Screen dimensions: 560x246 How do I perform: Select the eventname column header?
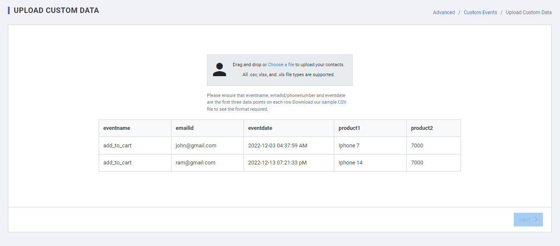click(x=117, y=128)
